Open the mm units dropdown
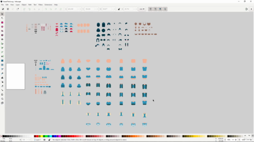The height and width of the screenshot is (142, 254). coord(142,9)
